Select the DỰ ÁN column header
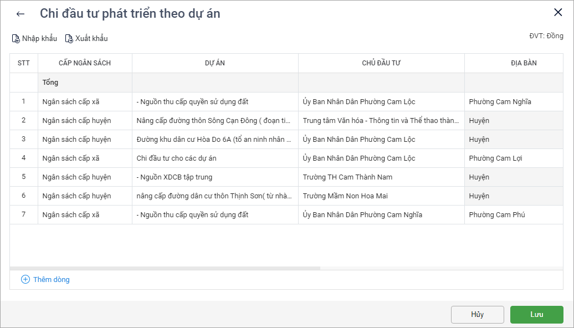Viewport: 574px width, 328px height. click(215, 63)
